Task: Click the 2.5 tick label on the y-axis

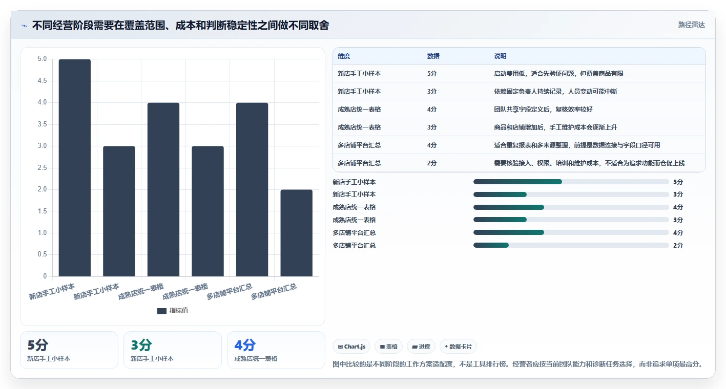Action: (x=42, y=168)
